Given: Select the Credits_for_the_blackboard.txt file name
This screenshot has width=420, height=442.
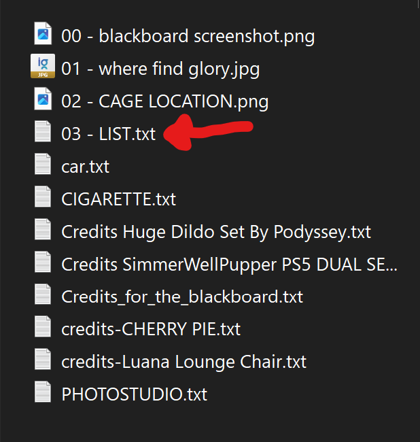Looking at the screenshot, I should [182, 297].
